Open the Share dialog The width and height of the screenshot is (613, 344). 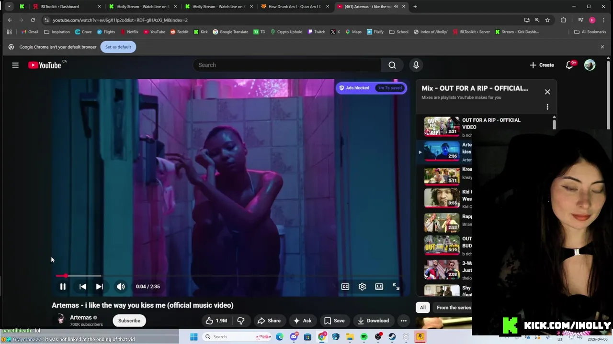click(269, 321)
